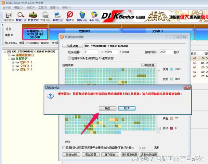Select 软件 (D:) in the tree
The width and height of the screenshot is (208, 164).
[26, 62]
